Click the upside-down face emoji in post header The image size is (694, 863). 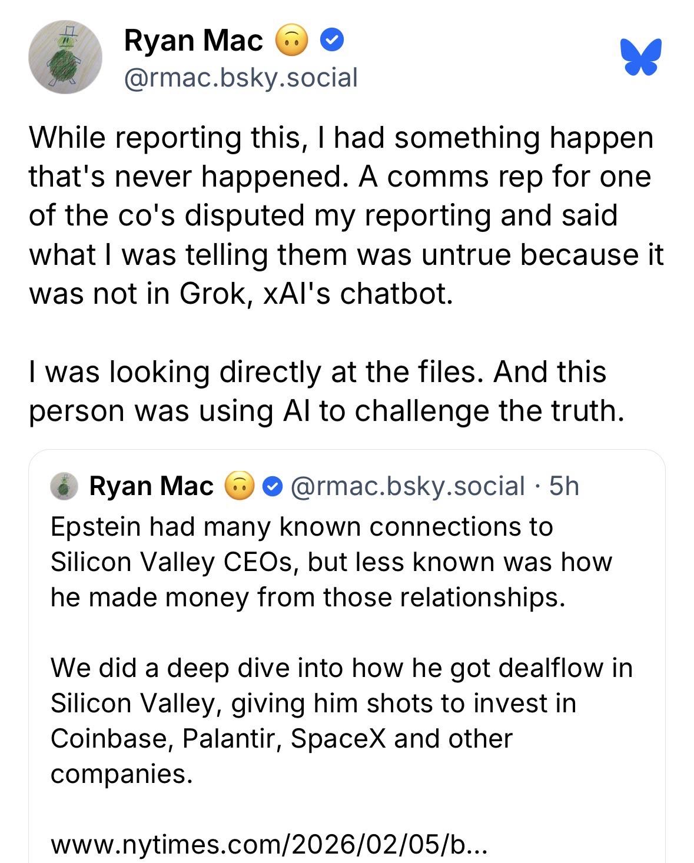[x=292, y=41]
